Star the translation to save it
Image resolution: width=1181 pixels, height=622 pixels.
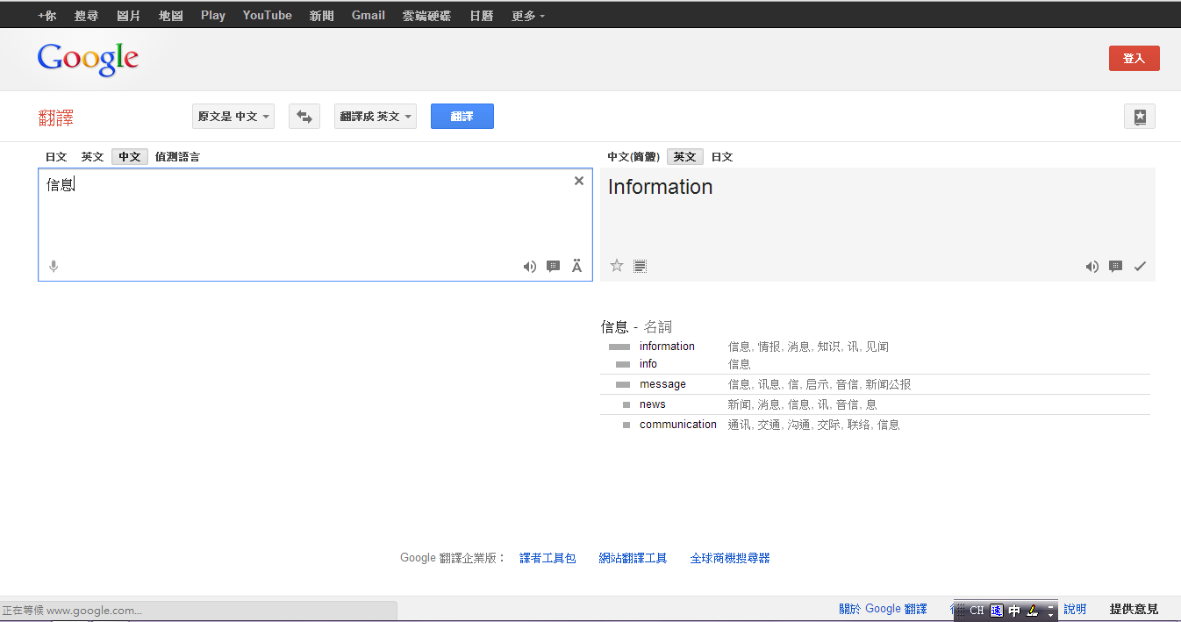pyautogui.click(x=617, y=266)
